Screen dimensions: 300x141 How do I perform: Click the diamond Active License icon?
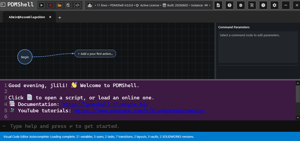137,5
